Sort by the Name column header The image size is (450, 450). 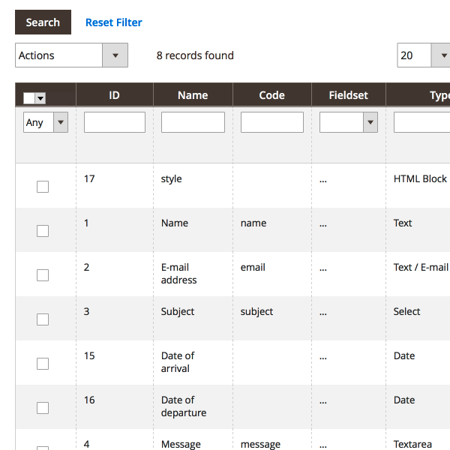[x=193, y=95]
